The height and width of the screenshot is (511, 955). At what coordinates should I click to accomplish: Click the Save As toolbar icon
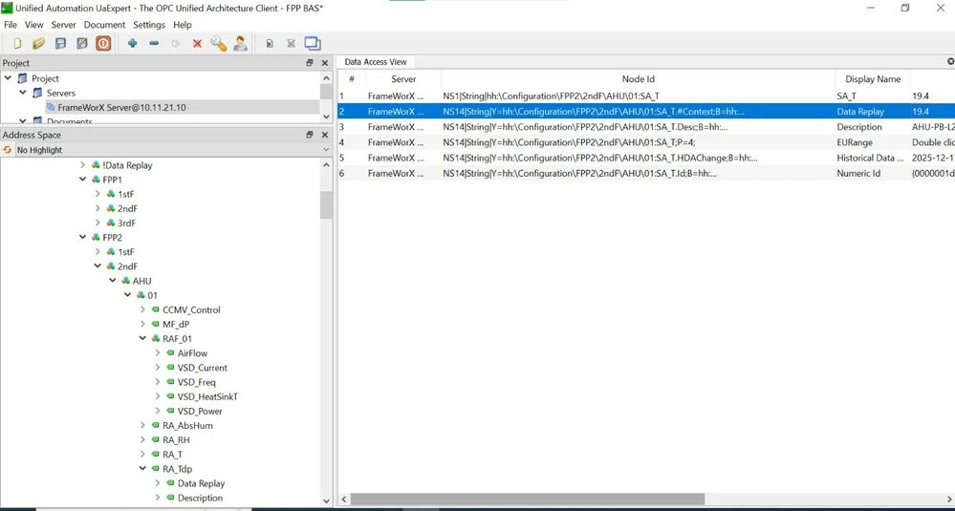[x=81, y=43]
